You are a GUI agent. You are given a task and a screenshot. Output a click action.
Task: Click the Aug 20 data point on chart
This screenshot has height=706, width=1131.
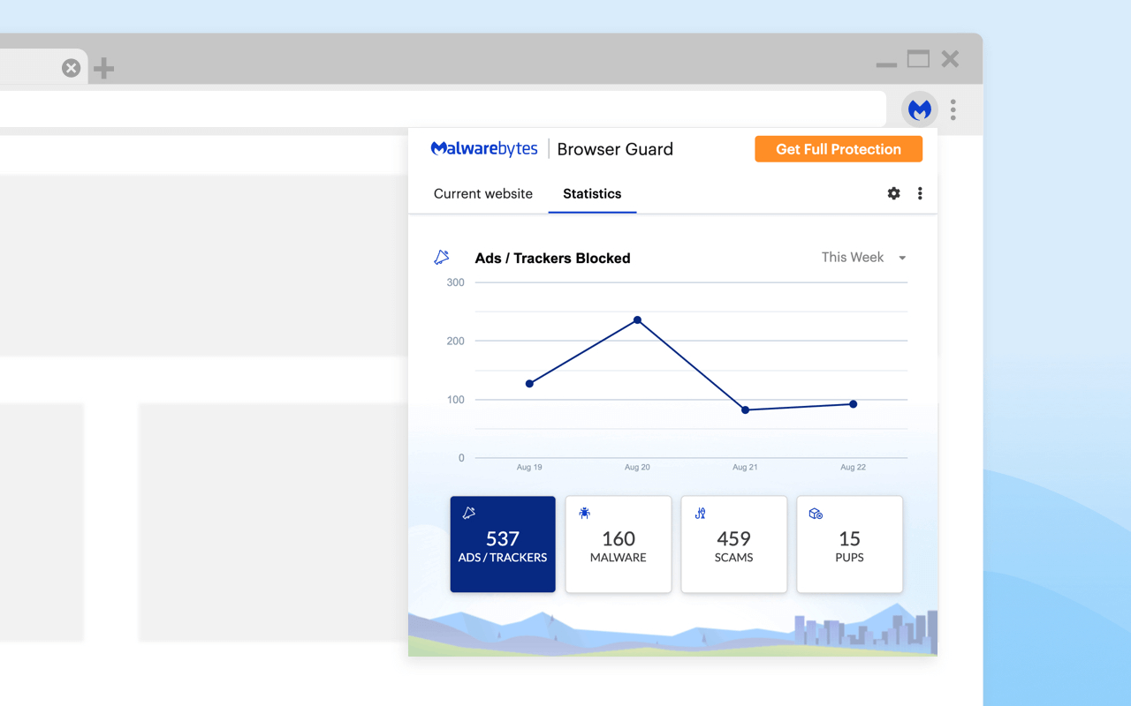coord(637,320)
